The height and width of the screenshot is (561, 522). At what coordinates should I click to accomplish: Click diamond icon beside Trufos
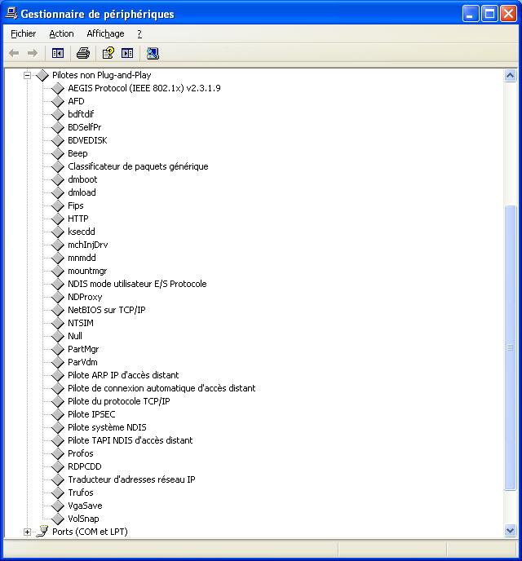coord(58,493)
